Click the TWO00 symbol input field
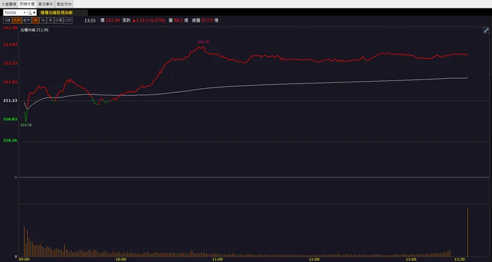This screenshot has height=262, width=492. 13,13
